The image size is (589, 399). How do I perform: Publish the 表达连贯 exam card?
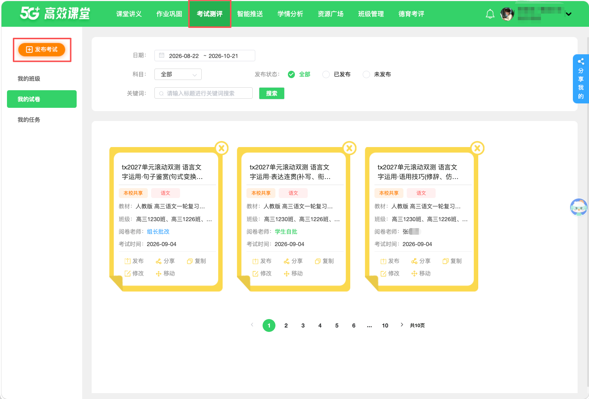point(262,261)
